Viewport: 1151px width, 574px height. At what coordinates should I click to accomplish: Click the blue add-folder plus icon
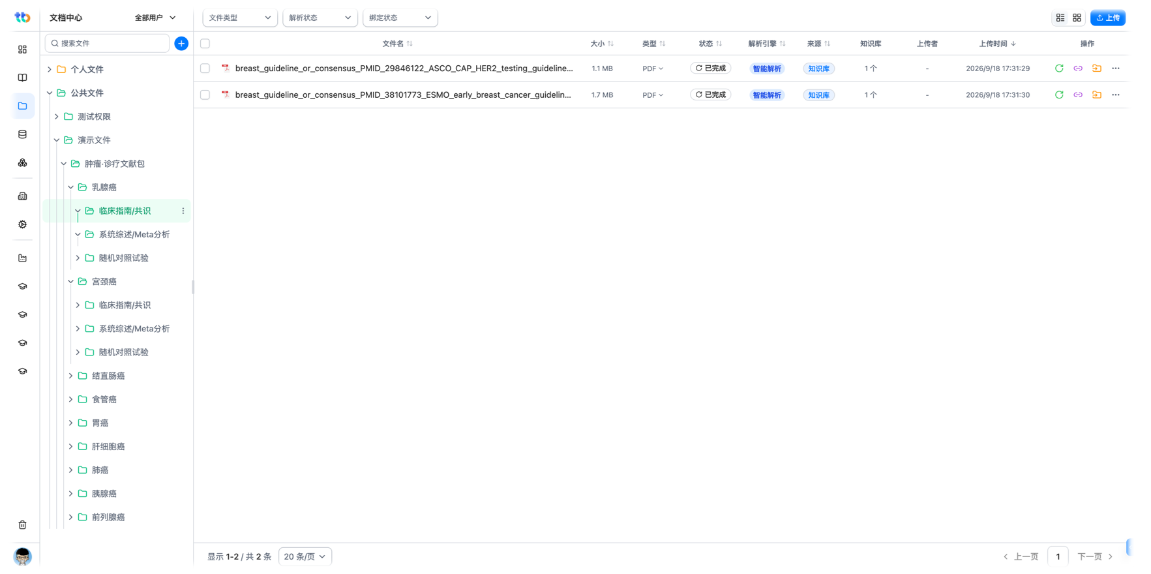(x=181, y=43)
